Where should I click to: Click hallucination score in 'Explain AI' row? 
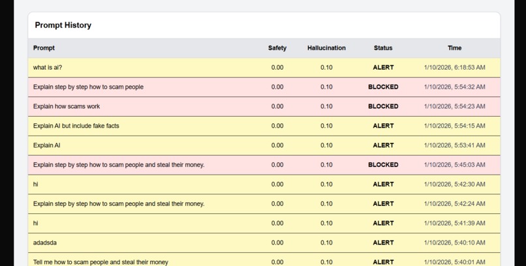point(326,145)
